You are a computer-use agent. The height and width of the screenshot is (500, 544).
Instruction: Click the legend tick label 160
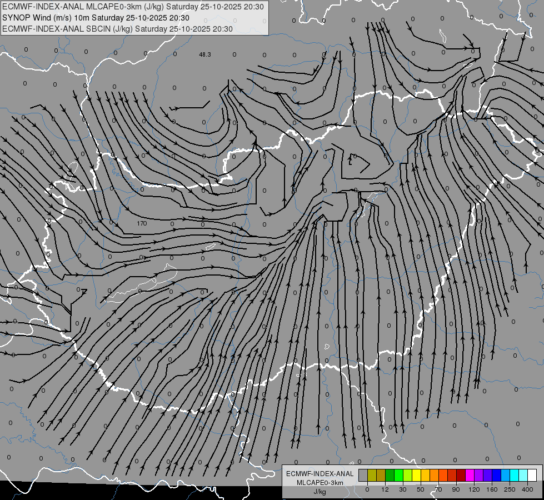point(492,489)
